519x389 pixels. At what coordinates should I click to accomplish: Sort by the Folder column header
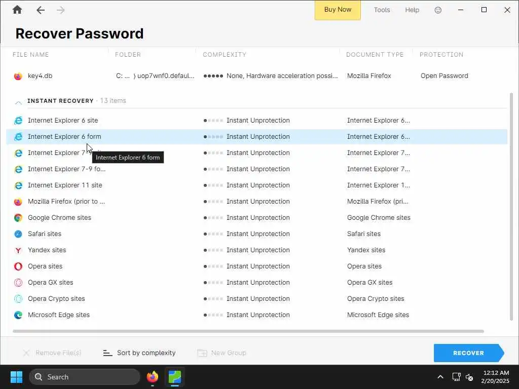128,55
